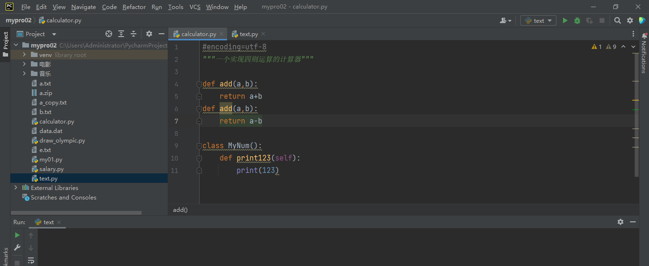The image size is (649, 266).
Task: Hide the Run tool window
Action: tap(632, 222)
